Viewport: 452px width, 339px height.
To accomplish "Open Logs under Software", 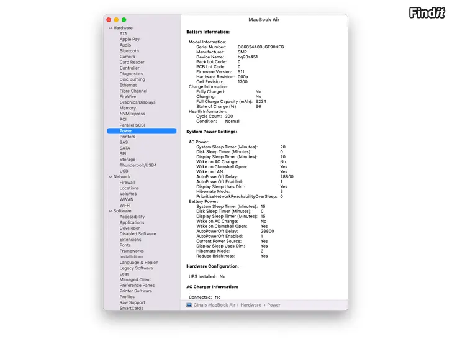I will click(x=124, y=274).
